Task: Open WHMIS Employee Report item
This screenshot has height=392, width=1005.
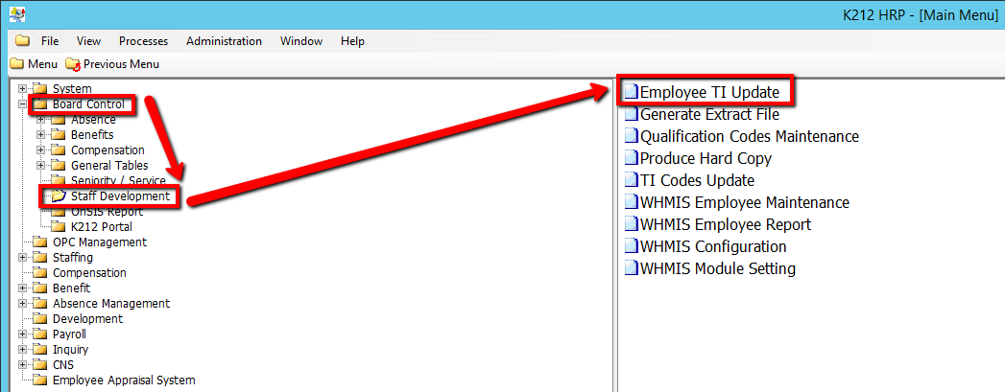Action: [725, 224]
